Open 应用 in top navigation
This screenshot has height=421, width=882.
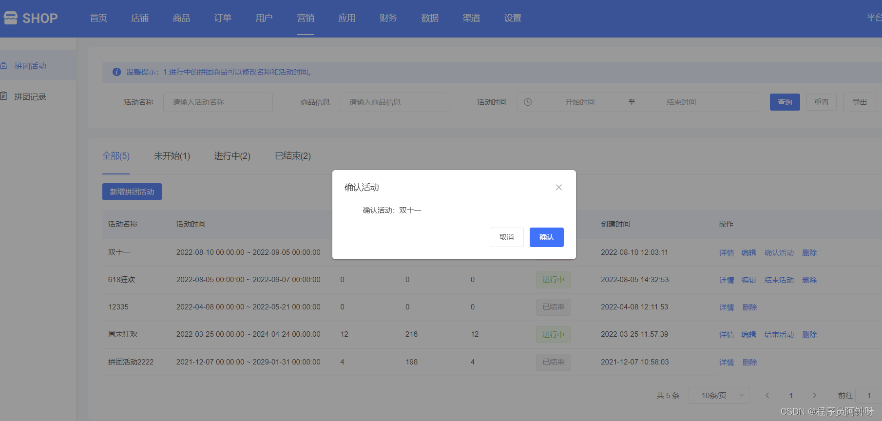pyautogui.click(x=347, y=18)
